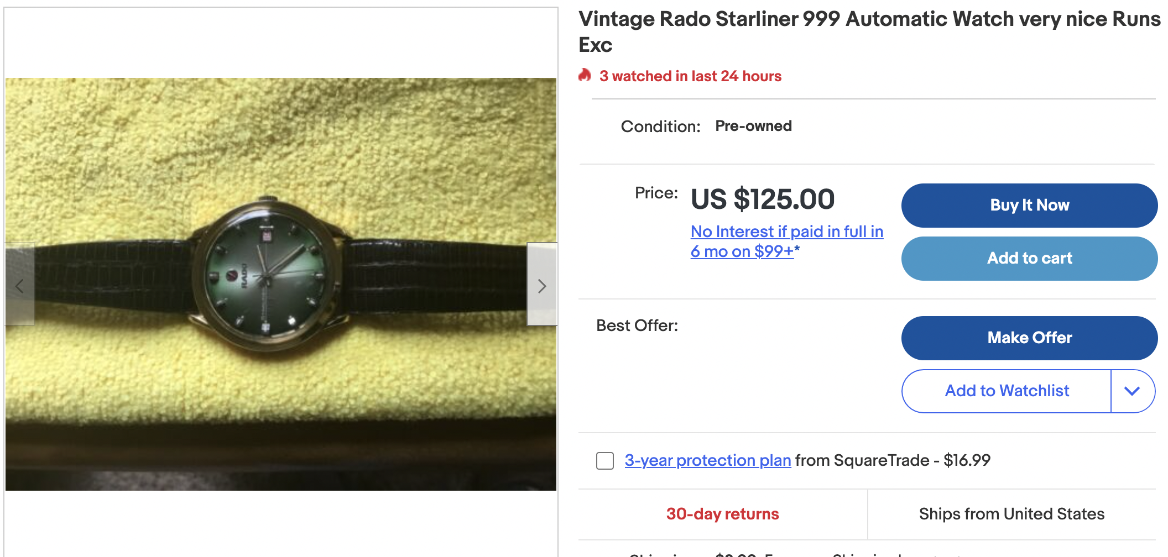
Task: Select the Ships from United States section
Action: click(x=1011, y=514)
